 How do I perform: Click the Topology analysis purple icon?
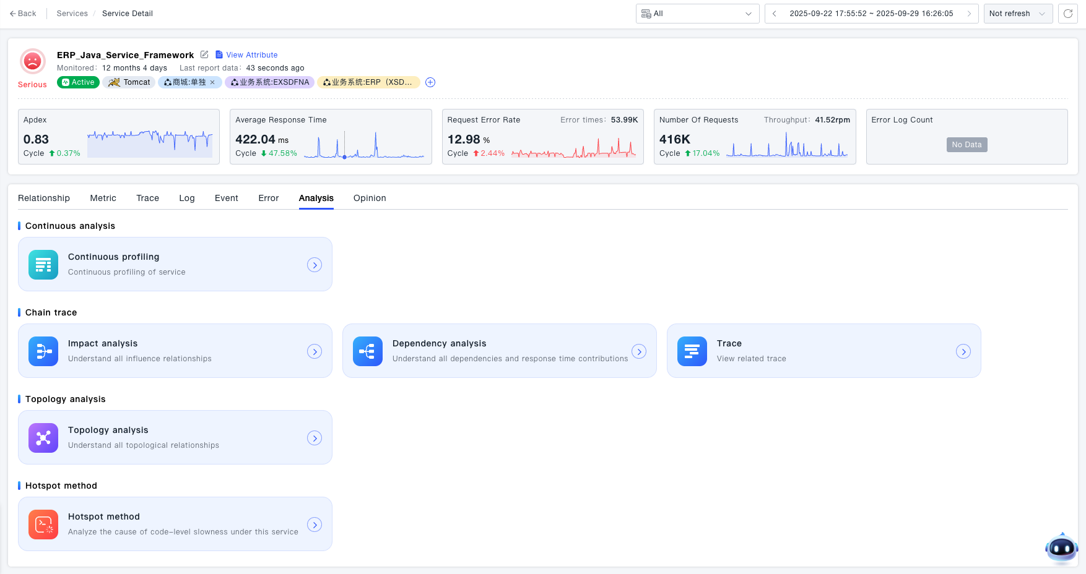tap(43, 438)
